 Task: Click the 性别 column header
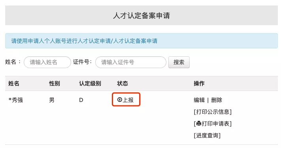click(x=55, y=83)
